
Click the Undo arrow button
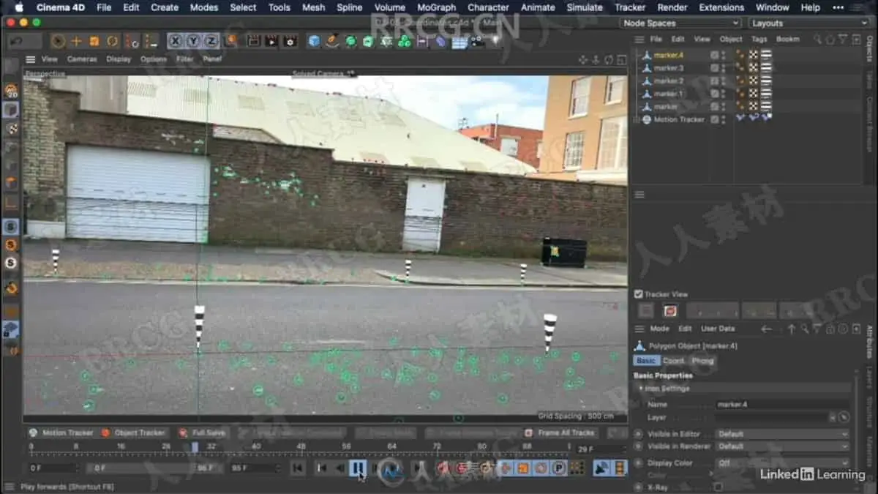click(x=16, y=41)
